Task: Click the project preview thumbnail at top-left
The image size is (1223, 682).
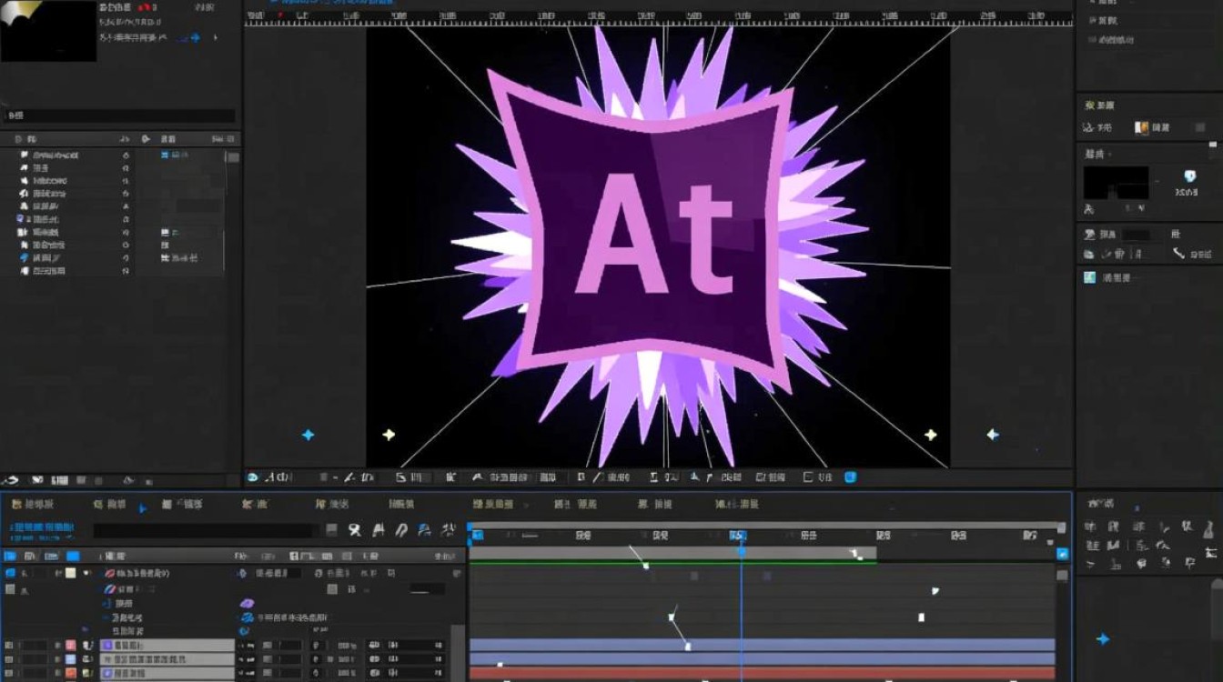Action: pos(47,31)
